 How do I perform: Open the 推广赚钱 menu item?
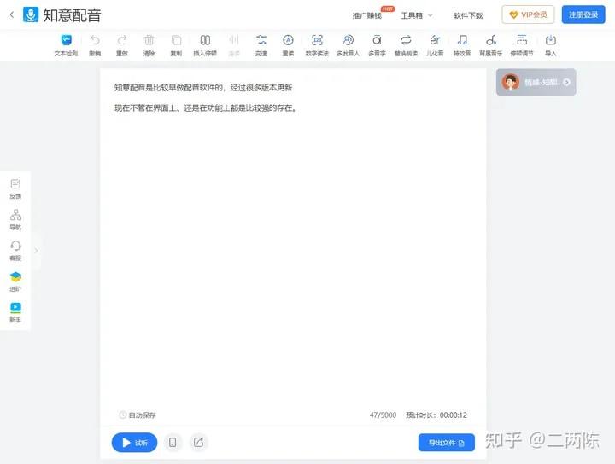coord(367,15)
